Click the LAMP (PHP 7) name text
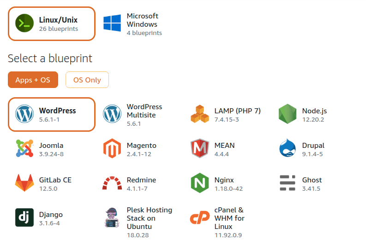366x246 pixels. (238, 111)
